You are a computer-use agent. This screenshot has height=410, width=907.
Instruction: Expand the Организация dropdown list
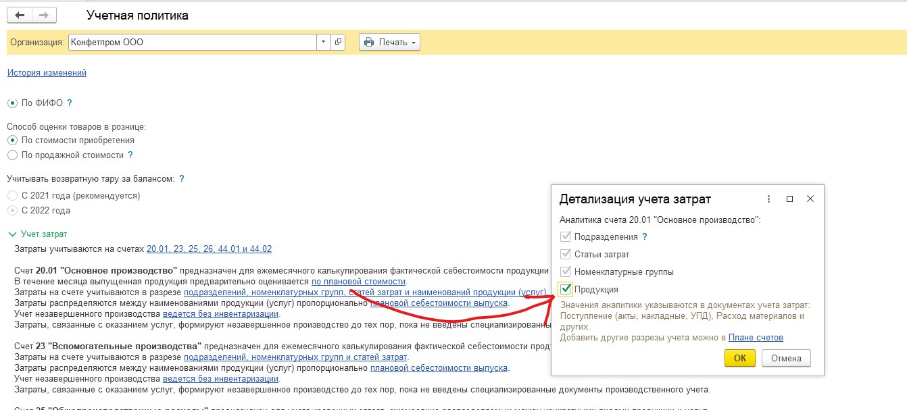(x=324, y=42)
